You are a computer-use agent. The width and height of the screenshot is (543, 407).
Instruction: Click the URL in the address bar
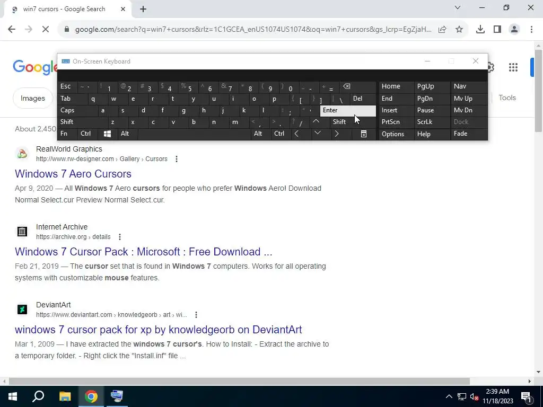point(253,30)
